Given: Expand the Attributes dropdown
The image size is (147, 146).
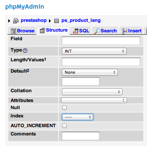Looking at the screenshot, I should [x=94, y=100].
